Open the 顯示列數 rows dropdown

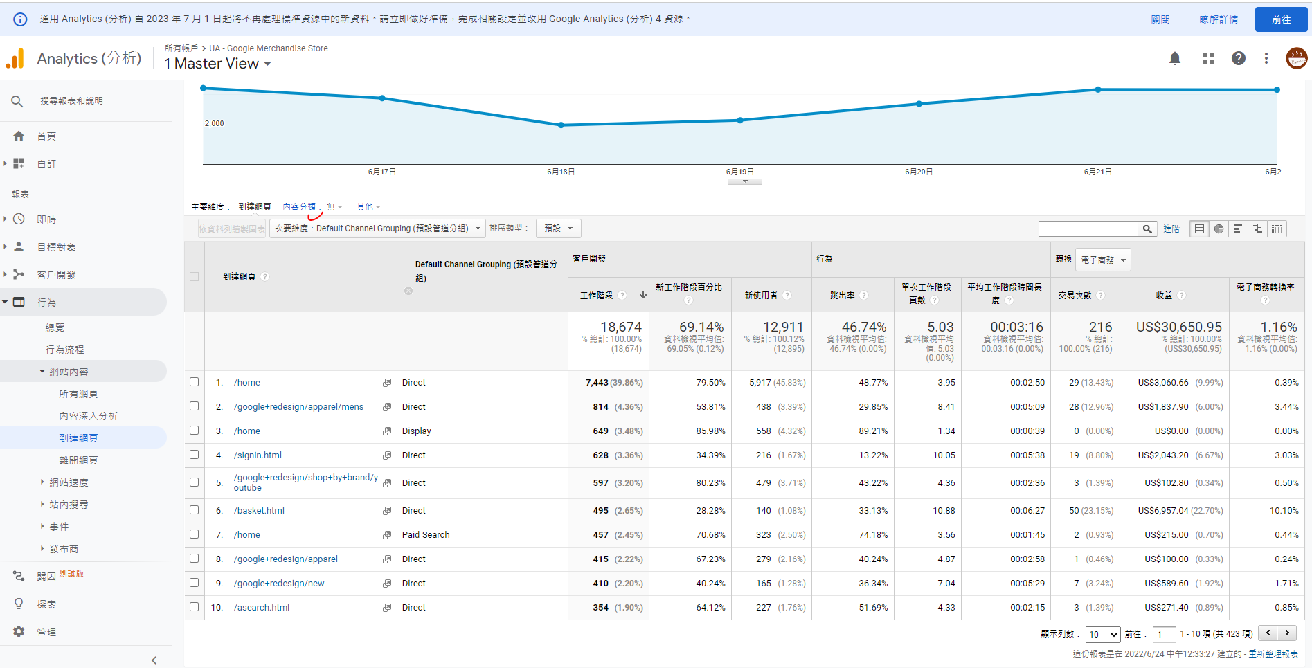1103,634
